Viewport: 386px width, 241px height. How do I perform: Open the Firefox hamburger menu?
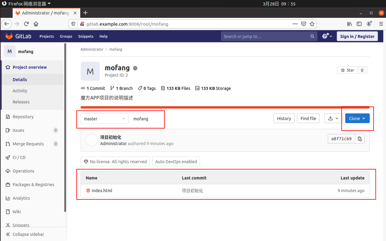(381, 24)
